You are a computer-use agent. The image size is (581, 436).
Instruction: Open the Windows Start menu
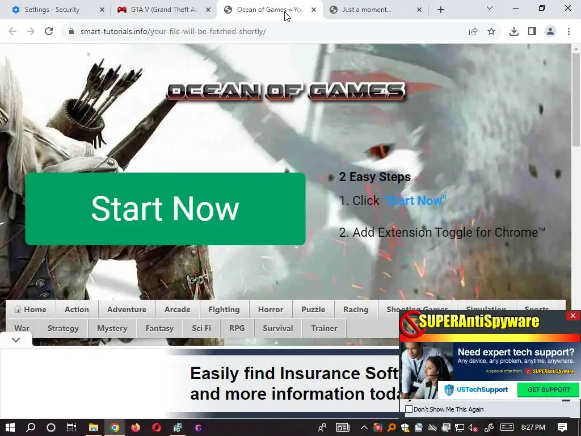click(x=10, y=427)
